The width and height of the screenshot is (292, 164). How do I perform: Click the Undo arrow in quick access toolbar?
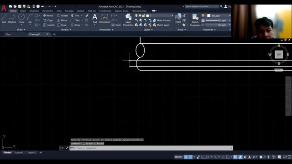42,6
